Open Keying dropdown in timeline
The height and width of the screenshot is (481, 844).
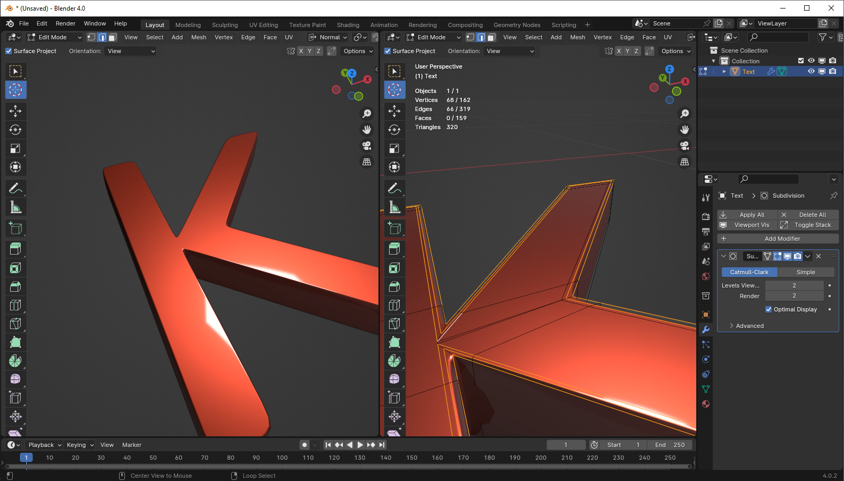80,445
